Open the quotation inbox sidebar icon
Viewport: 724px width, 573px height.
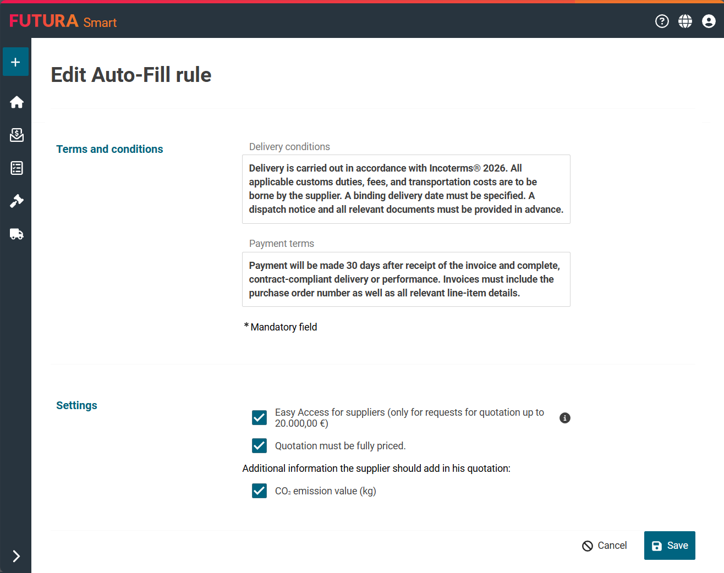coord(17,135)
